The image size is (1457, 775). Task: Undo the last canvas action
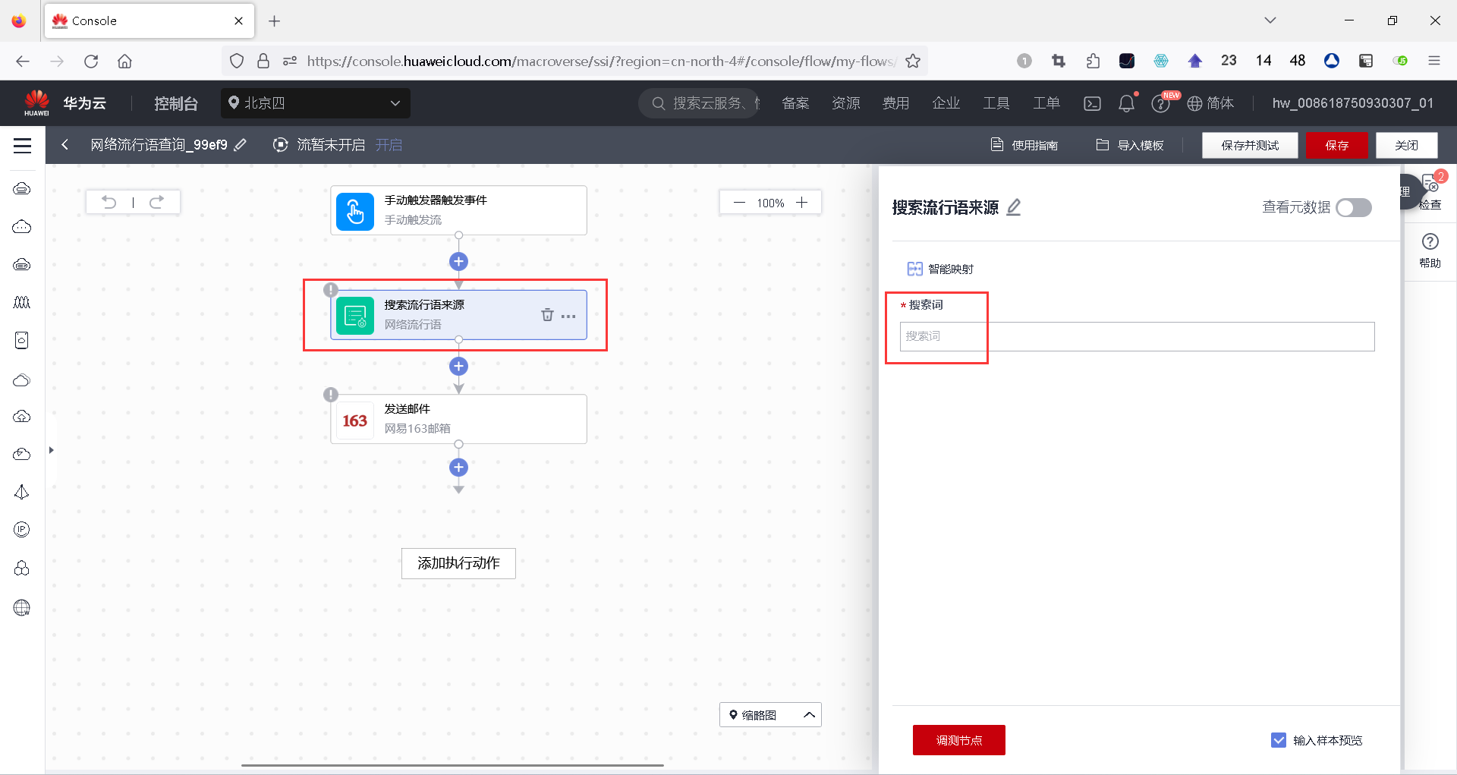click(109, 202)
